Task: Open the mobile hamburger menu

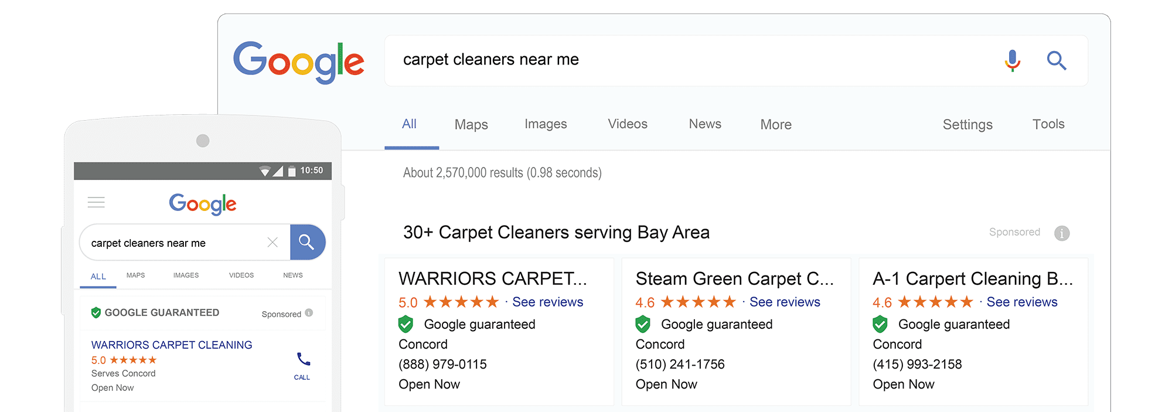Action: tap(96, 203)
